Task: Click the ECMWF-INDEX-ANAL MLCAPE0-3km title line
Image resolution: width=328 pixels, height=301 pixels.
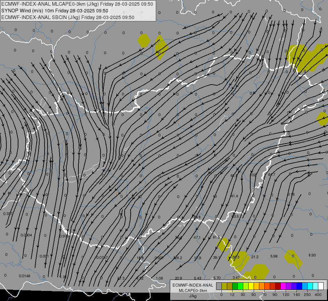Action: click(x=77, y=4)
